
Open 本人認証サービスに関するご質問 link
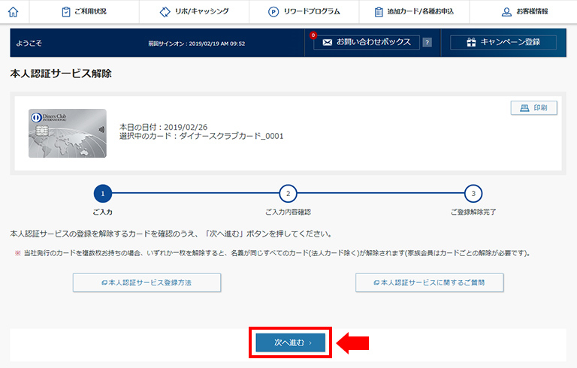[429, 282]
